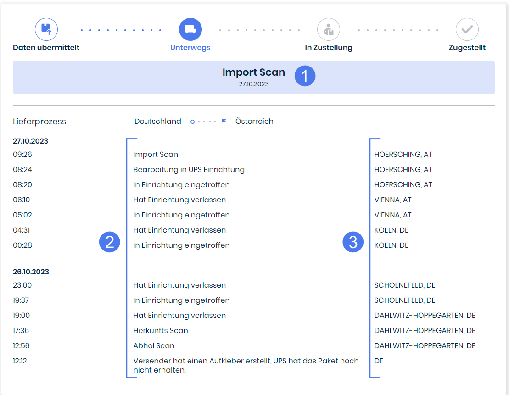
Task: Click the 26.10.2023 date heading
Action: (31, 272)
